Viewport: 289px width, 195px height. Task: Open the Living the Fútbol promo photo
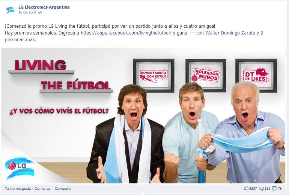coord(143,115)
